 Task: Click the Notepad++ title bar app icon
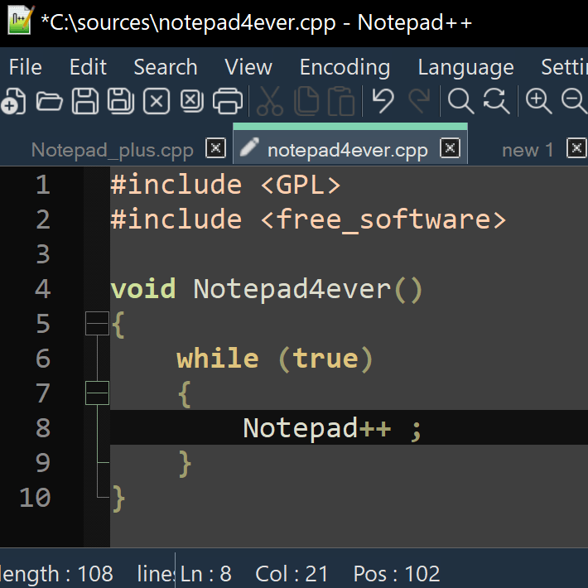click(x=21, y=20)
